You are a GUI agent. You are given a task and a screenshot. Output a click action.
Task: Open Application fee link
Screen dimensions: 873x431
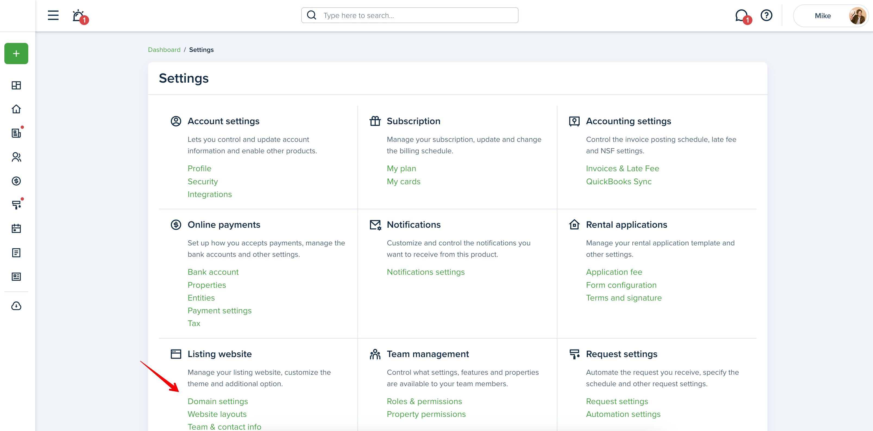coord(614,272)
